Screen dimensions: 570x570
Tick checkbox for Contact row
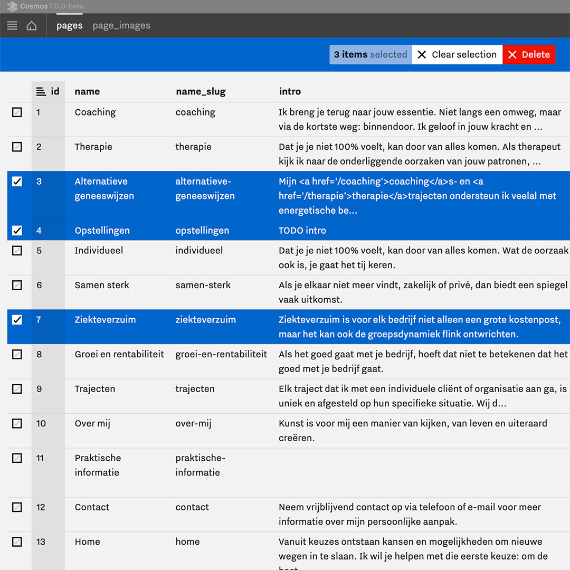pyautogui.click(x=17, y=507)
